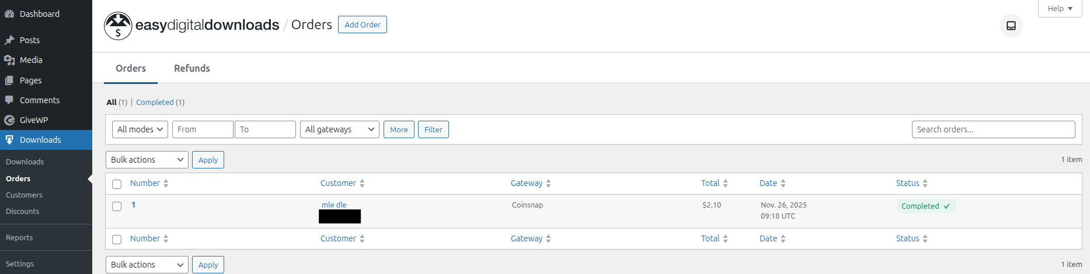The height and width of the screenshot is (274, 1090).
Task: Open the top Bulk actions dropdown
Action: (147, 160)
